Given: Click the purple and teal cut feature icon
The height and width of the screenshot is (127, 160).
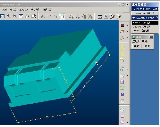Looking at the screenshot, I should coord(122,94).
